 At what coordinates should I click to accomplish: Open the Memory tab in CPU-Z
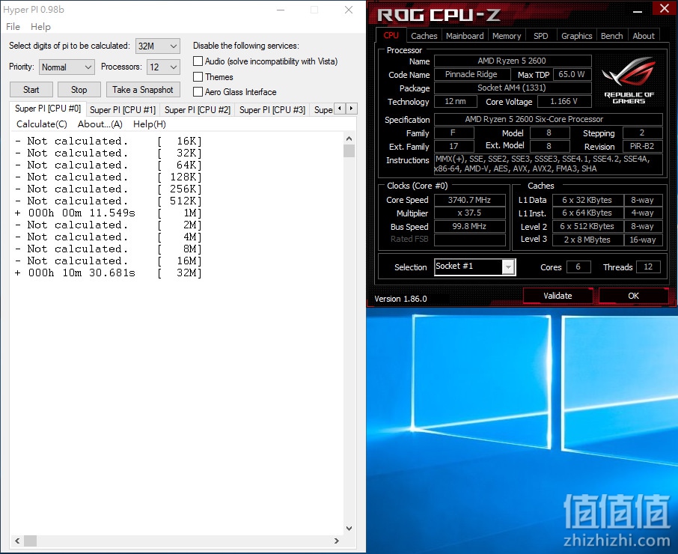(507, 36)
